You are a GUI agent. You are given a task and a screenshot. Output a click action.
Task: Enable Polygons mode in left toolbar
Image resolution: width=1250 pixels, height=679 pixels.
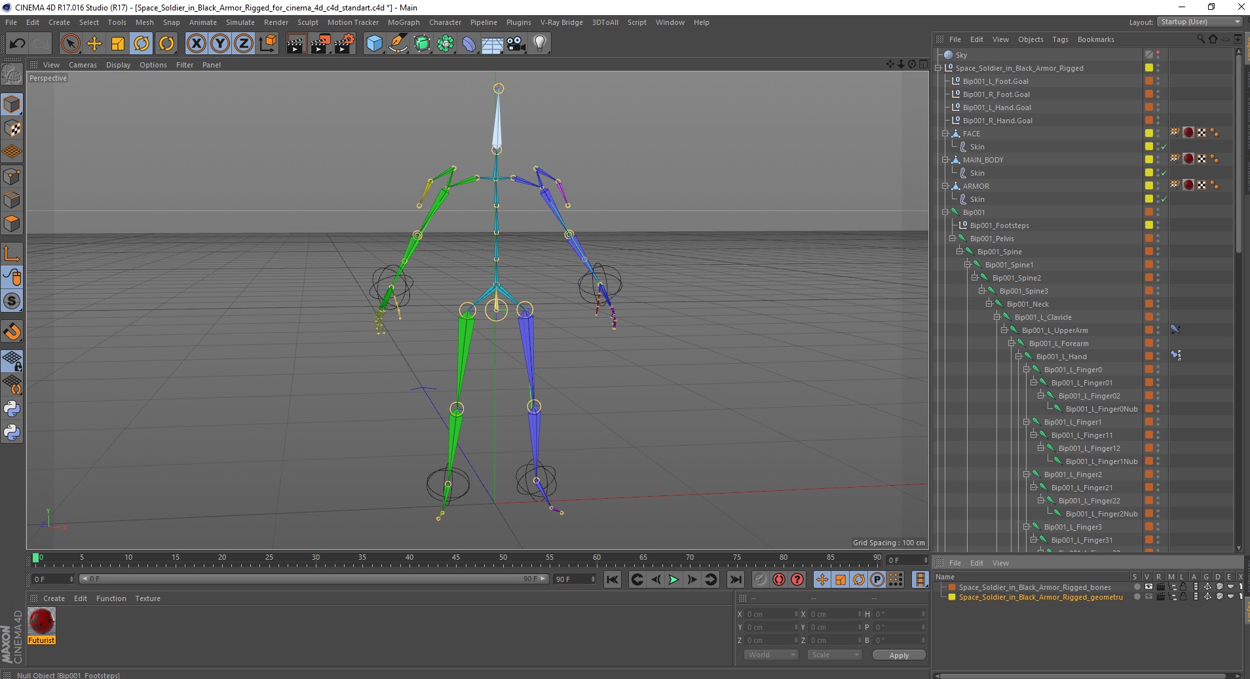(x=12, y=223)
